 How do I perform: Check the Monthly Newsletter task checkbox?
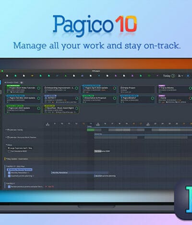pyautogui.click(x=9, y=173)
